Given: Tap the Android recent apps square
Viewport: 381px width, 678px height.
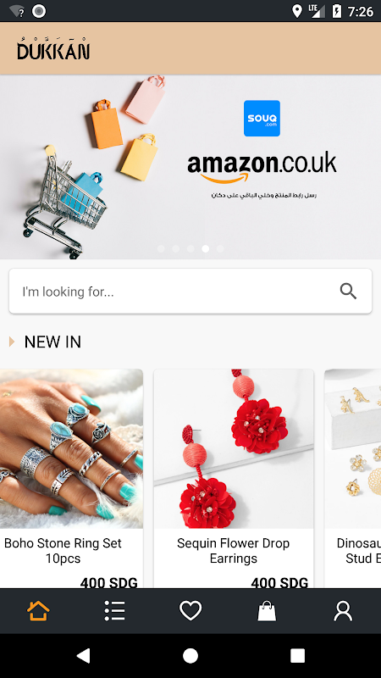Looking at the screenshot, I should click(298, 655).
